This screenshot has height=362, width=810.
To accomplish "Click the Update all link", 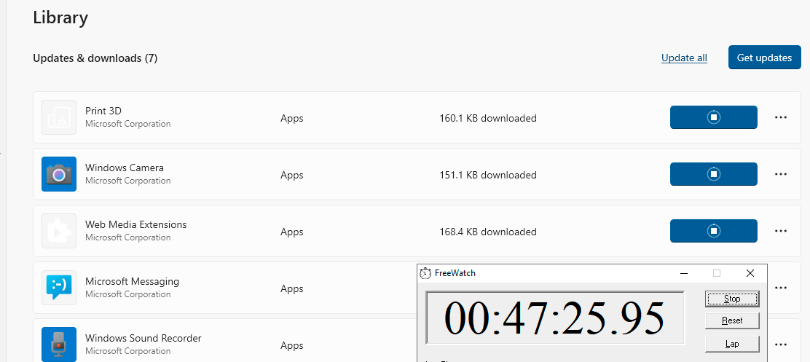I will pyautogui.click(x=684, y=58).
